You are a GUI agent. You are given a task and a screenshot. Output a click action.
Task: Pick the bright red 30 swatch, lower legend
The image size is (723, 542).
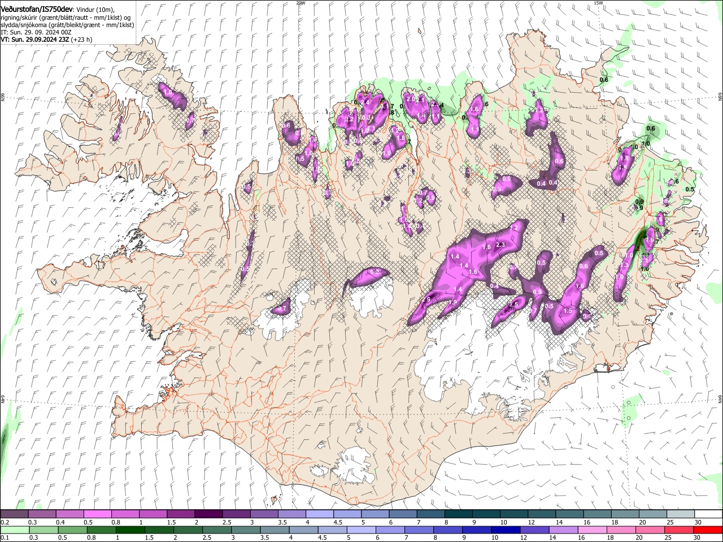tap(708, 530)
